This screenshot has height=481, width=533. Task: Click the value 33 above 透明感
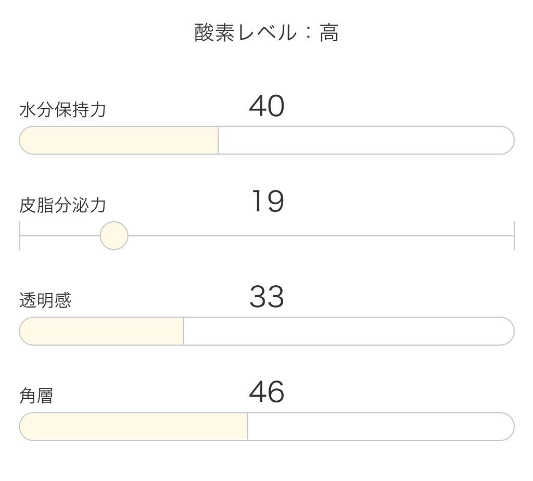(x=266, y=298)
